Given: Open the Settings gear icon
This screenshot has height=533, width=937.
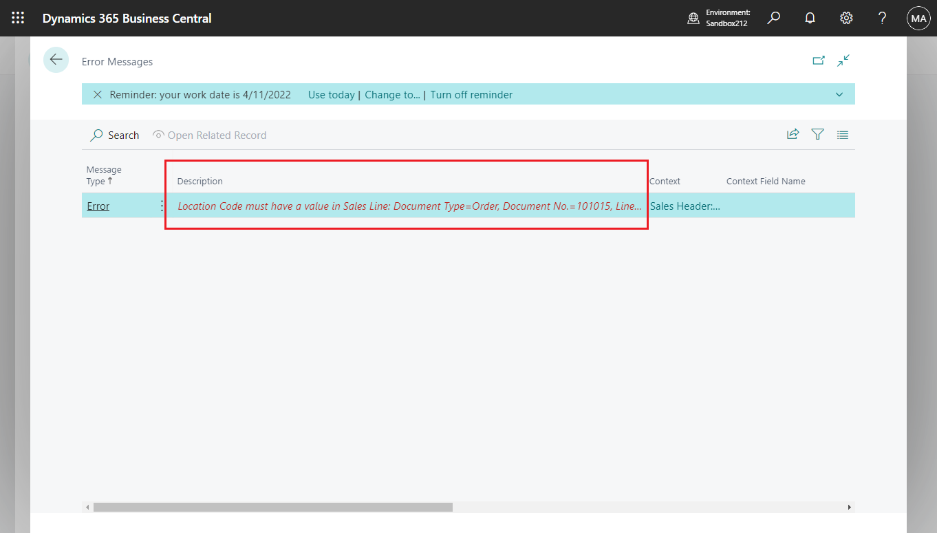Looking at the screenshot, I should point(846,18).
